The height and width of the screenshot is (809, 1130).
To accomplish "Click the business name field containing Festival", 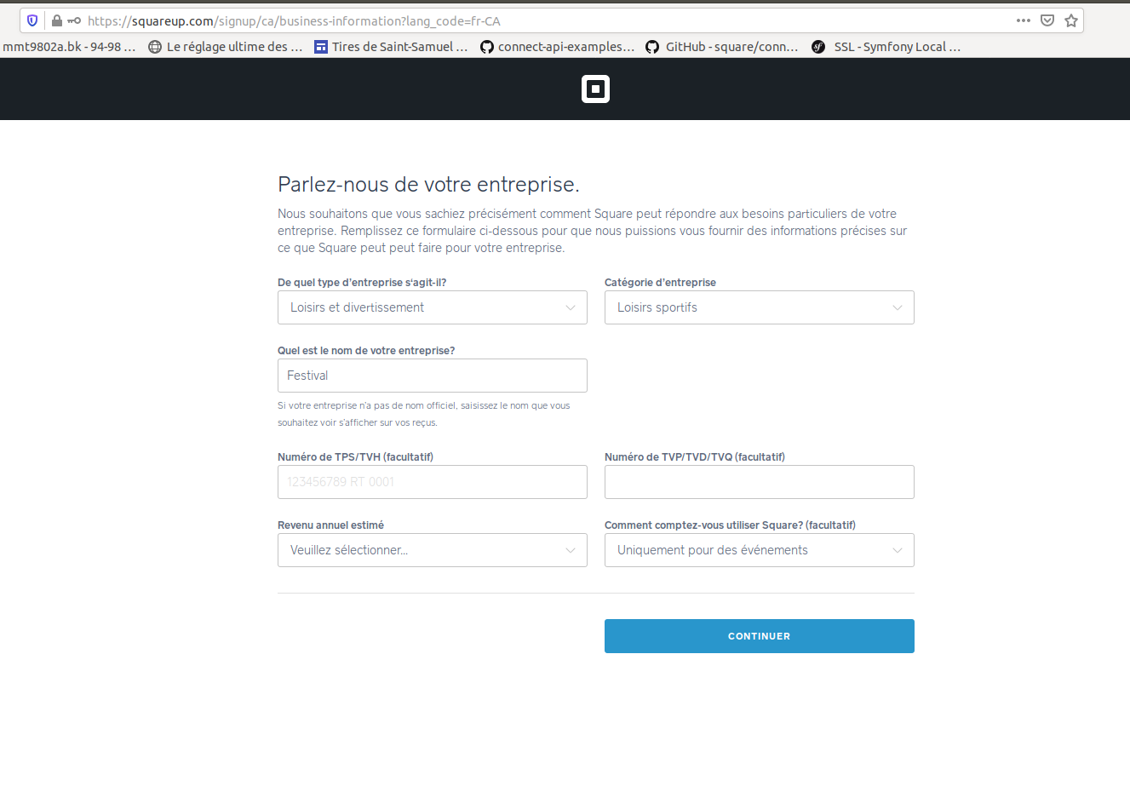I will click(x=433, y=376).
